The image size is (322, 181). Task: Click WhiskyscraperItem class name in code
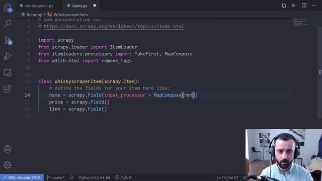(x=78, y=81)
